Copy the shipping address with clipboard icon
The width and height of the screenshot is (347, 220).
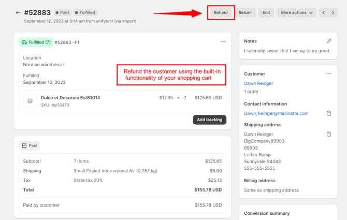tap(328, 134)
